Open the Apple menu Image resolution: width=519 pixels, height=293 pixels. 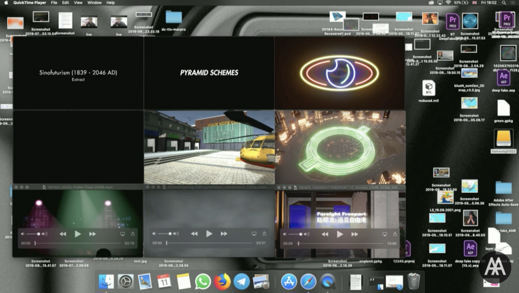pos(6,3)
